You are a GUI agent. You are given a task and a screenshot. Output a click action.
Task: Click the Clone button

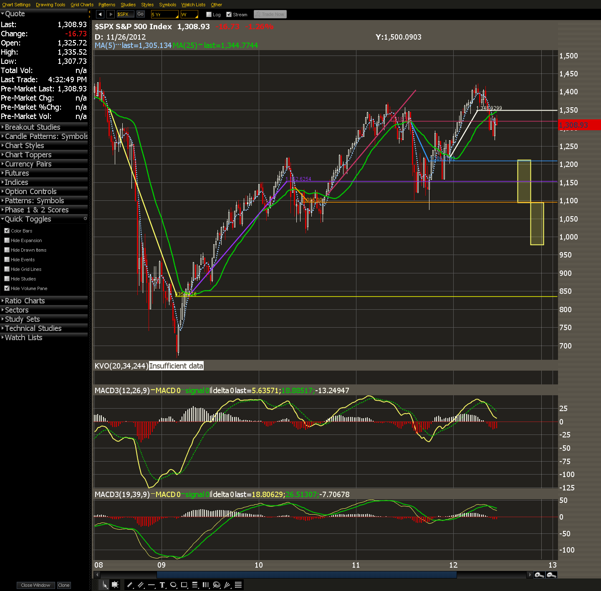click(x=64, y=585)
